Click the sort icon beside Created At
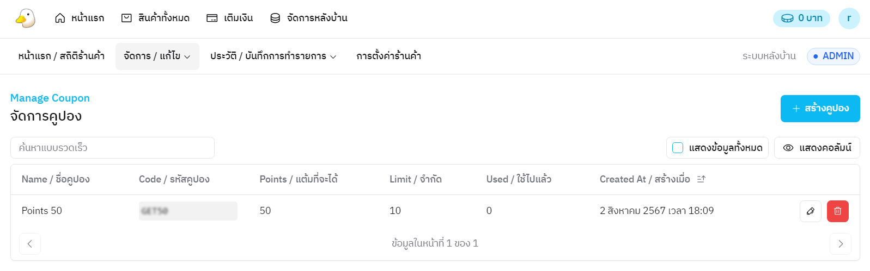 pos(701,179)
